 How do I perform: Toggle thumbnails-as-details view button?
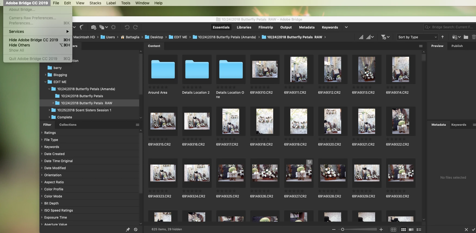coord(411,229)
